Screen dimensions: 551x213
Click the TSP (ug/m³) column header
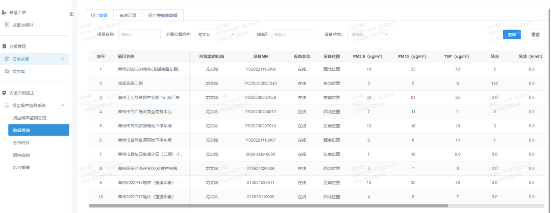coord(457,57)
